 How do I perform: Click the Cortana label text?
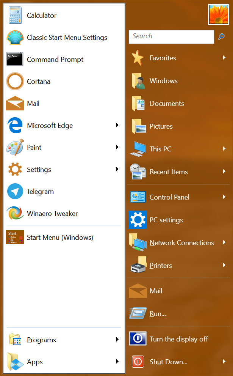click(x=39, y=82)
